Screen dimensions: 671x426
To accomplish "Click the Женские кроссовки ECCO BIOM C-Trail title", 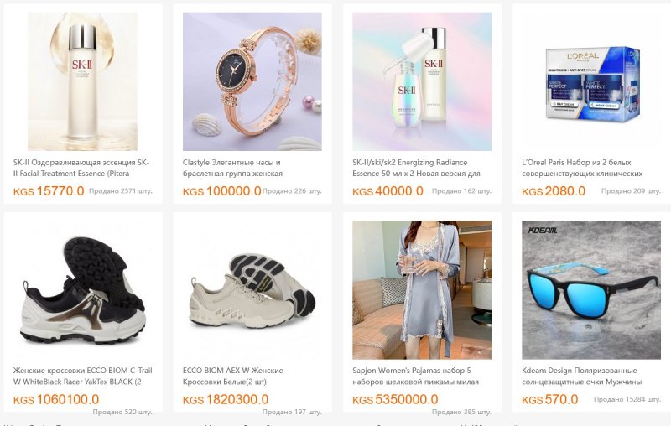I will tap(82, 376).
